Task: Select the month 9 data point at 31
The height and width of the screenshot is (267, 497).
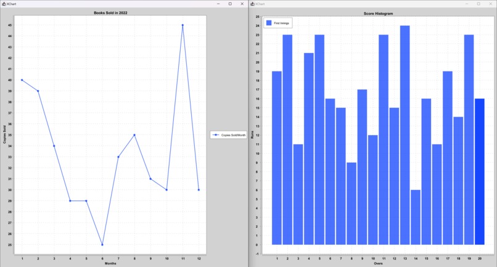Action: coord(150,179)
